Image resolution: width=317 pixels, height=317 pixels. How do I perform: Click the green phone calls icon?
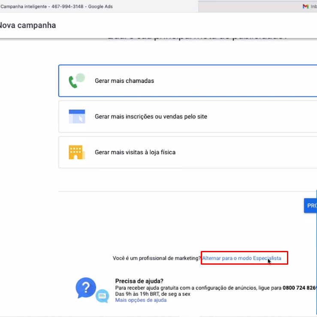click(x=77, y=81)
